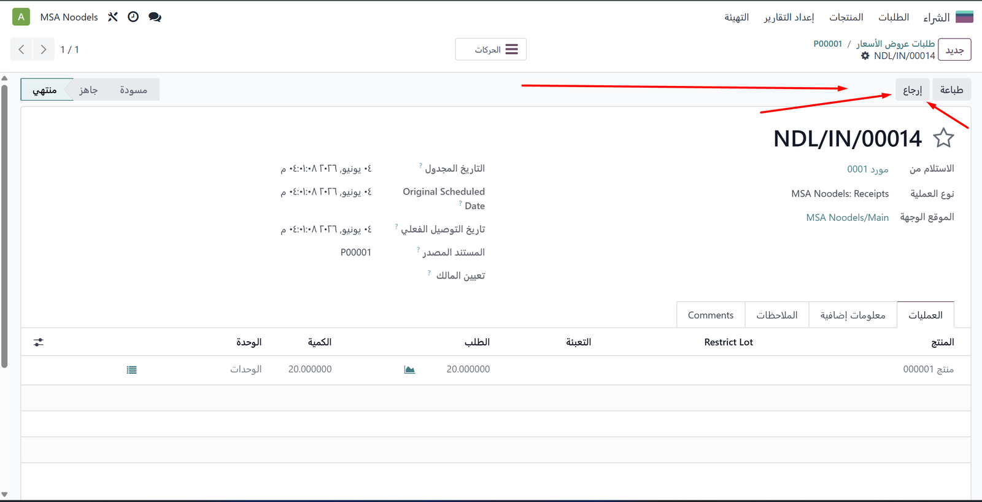Go to previous record arrow

click(21, 50)
